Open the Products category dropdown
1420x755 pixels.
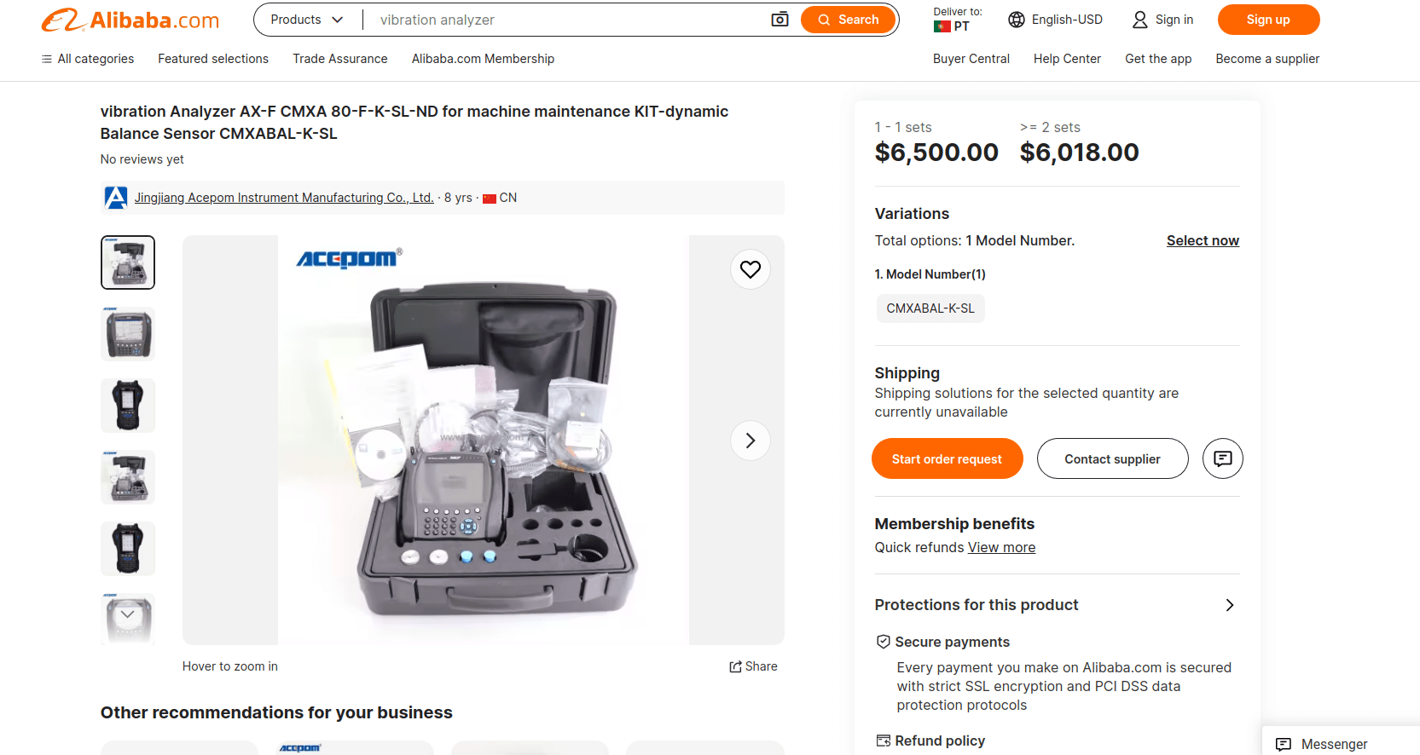[305, 19]
